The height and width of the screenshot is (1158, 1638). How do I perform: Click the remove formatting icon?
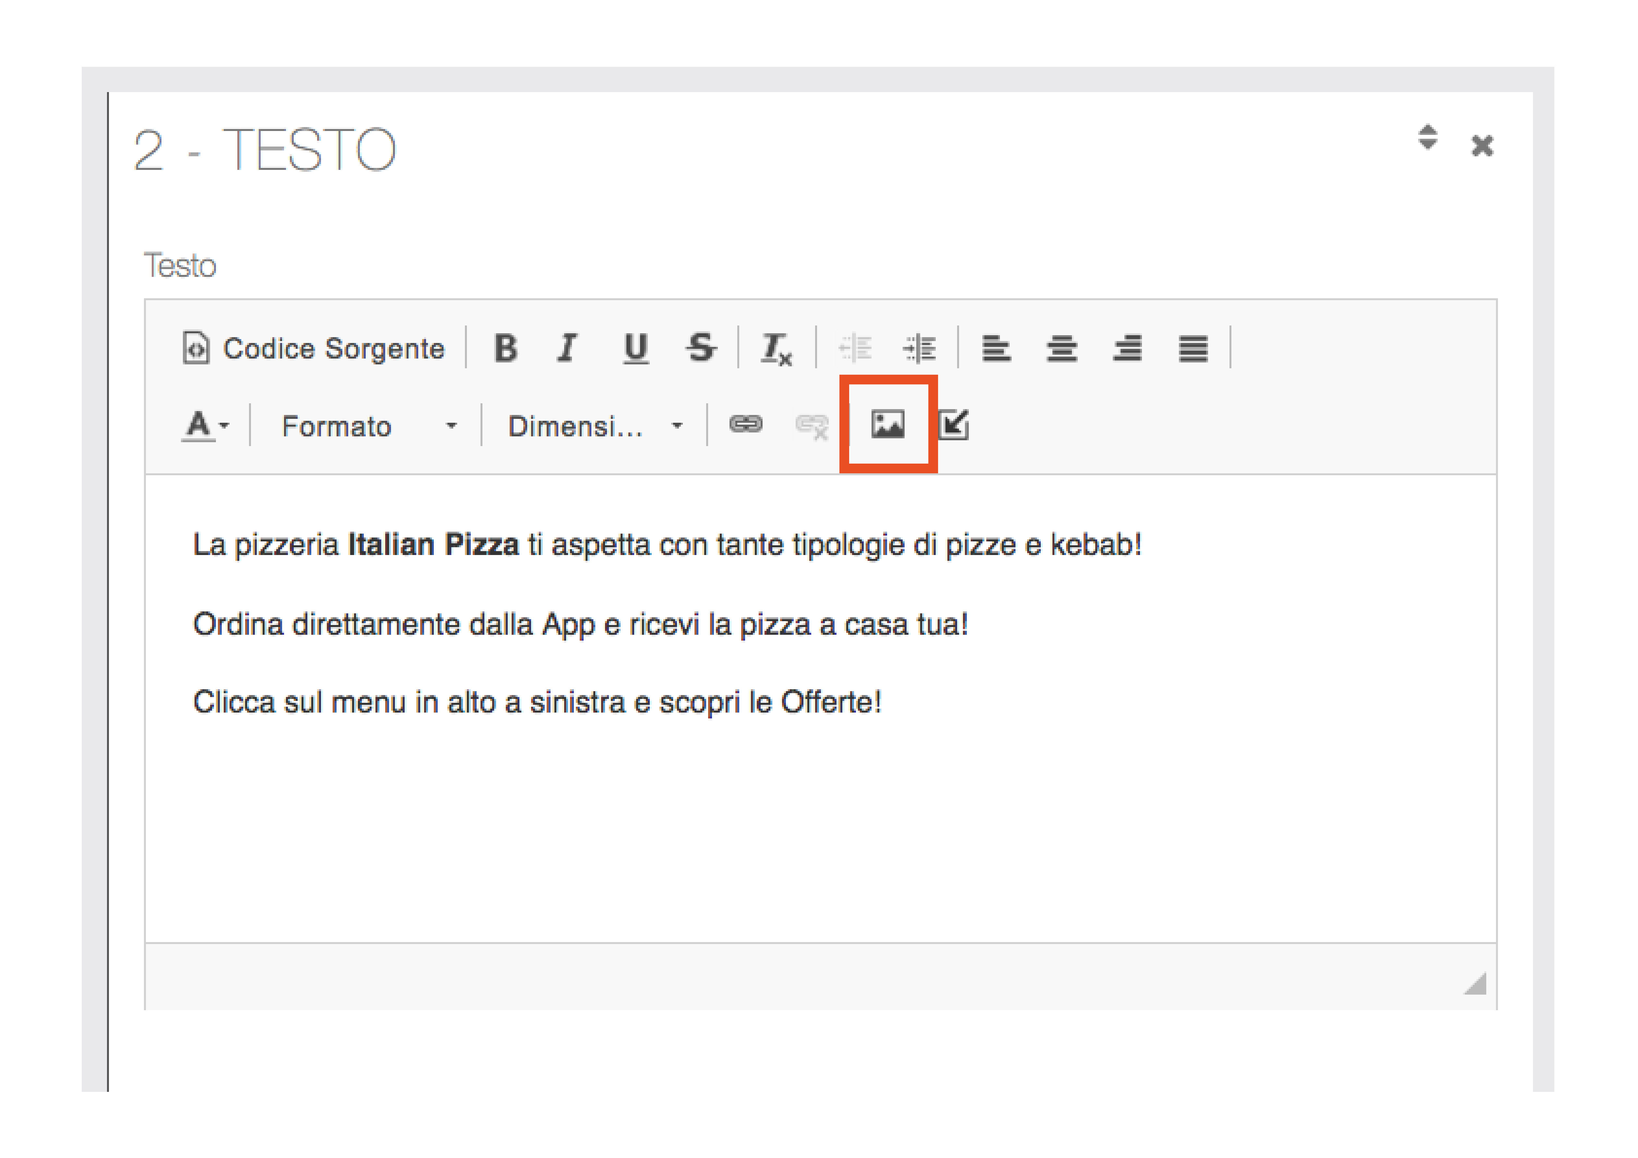click(x=776, y=349)
